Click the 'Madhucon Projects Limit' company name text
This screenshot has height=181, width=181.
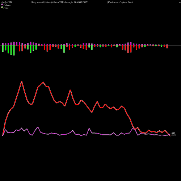point(120,2)
